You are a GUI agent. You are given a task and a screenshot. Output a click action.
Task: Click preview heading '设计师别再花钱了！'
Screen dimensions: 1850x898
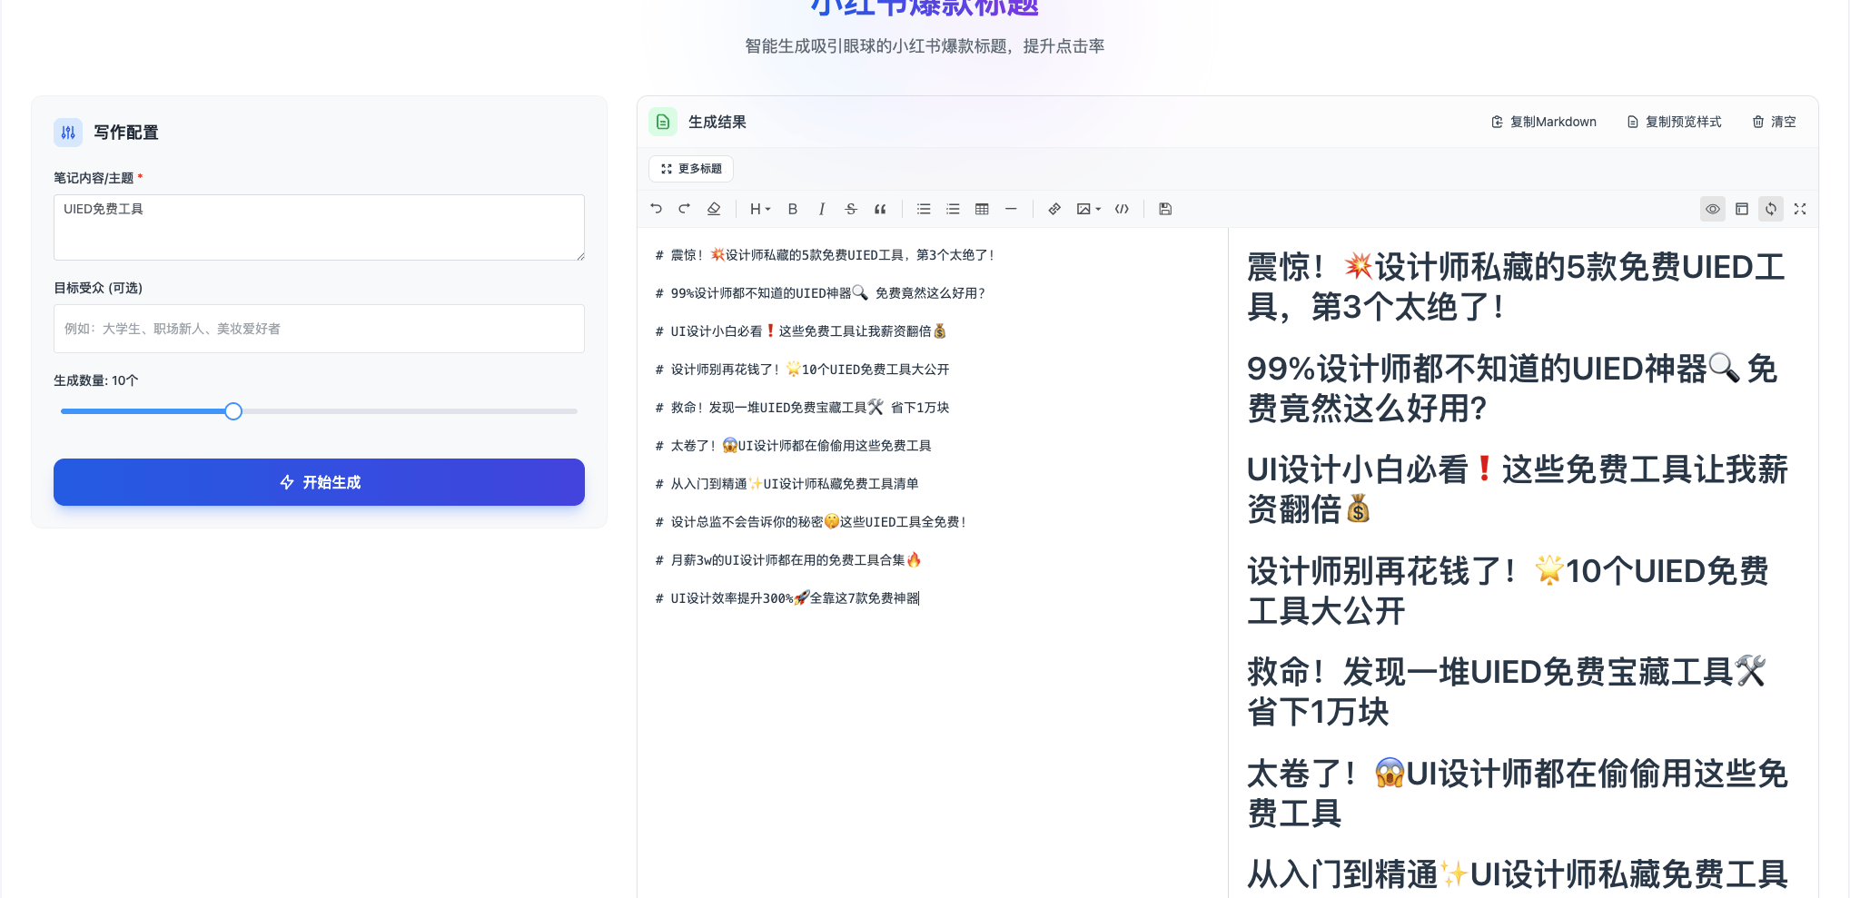point(1508,591)
